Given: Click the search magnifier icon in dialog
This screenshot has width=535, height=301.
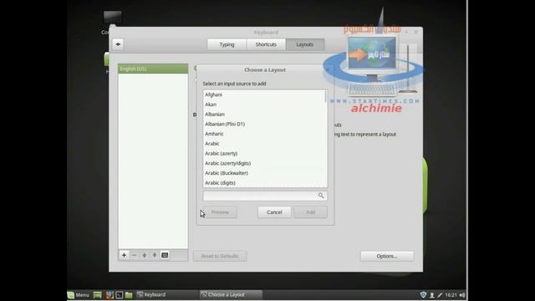Looking at the screenshot, I should point(321,196).
